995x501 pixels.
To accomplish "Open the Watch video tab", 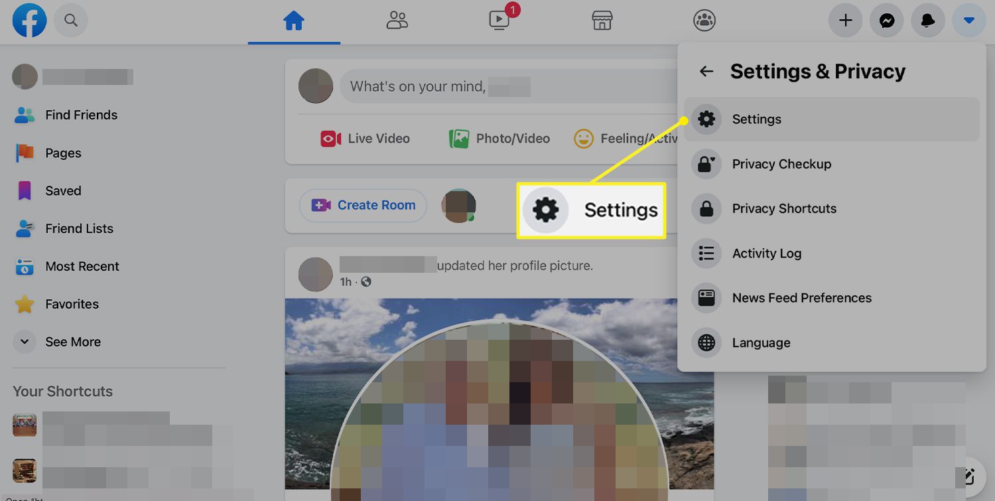I will click(499, 21).
